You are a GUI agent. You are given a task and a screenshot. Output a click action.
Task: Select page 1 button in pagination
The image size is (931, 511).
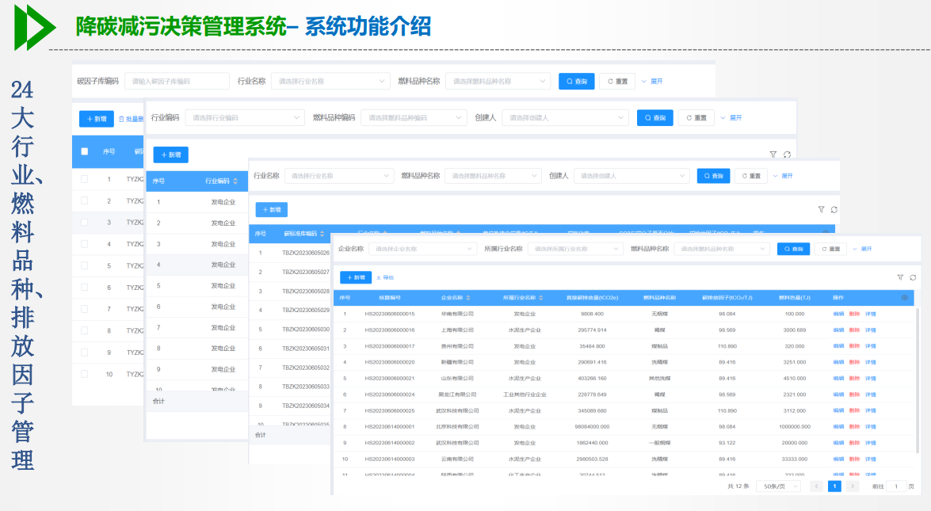(x=834, y=486)
